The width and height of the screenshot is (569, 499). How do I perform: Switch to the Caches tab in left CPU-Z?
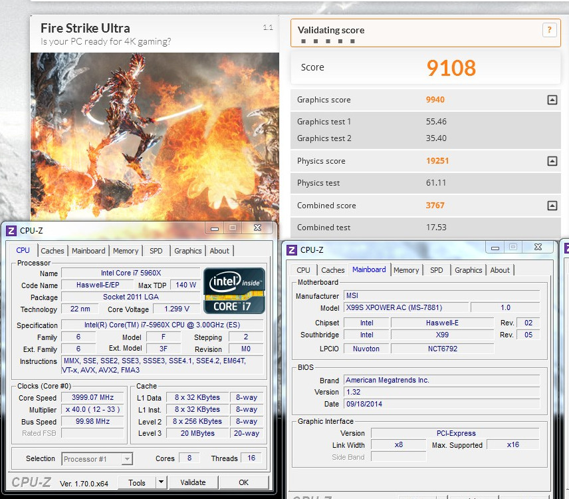coord(53,251)
